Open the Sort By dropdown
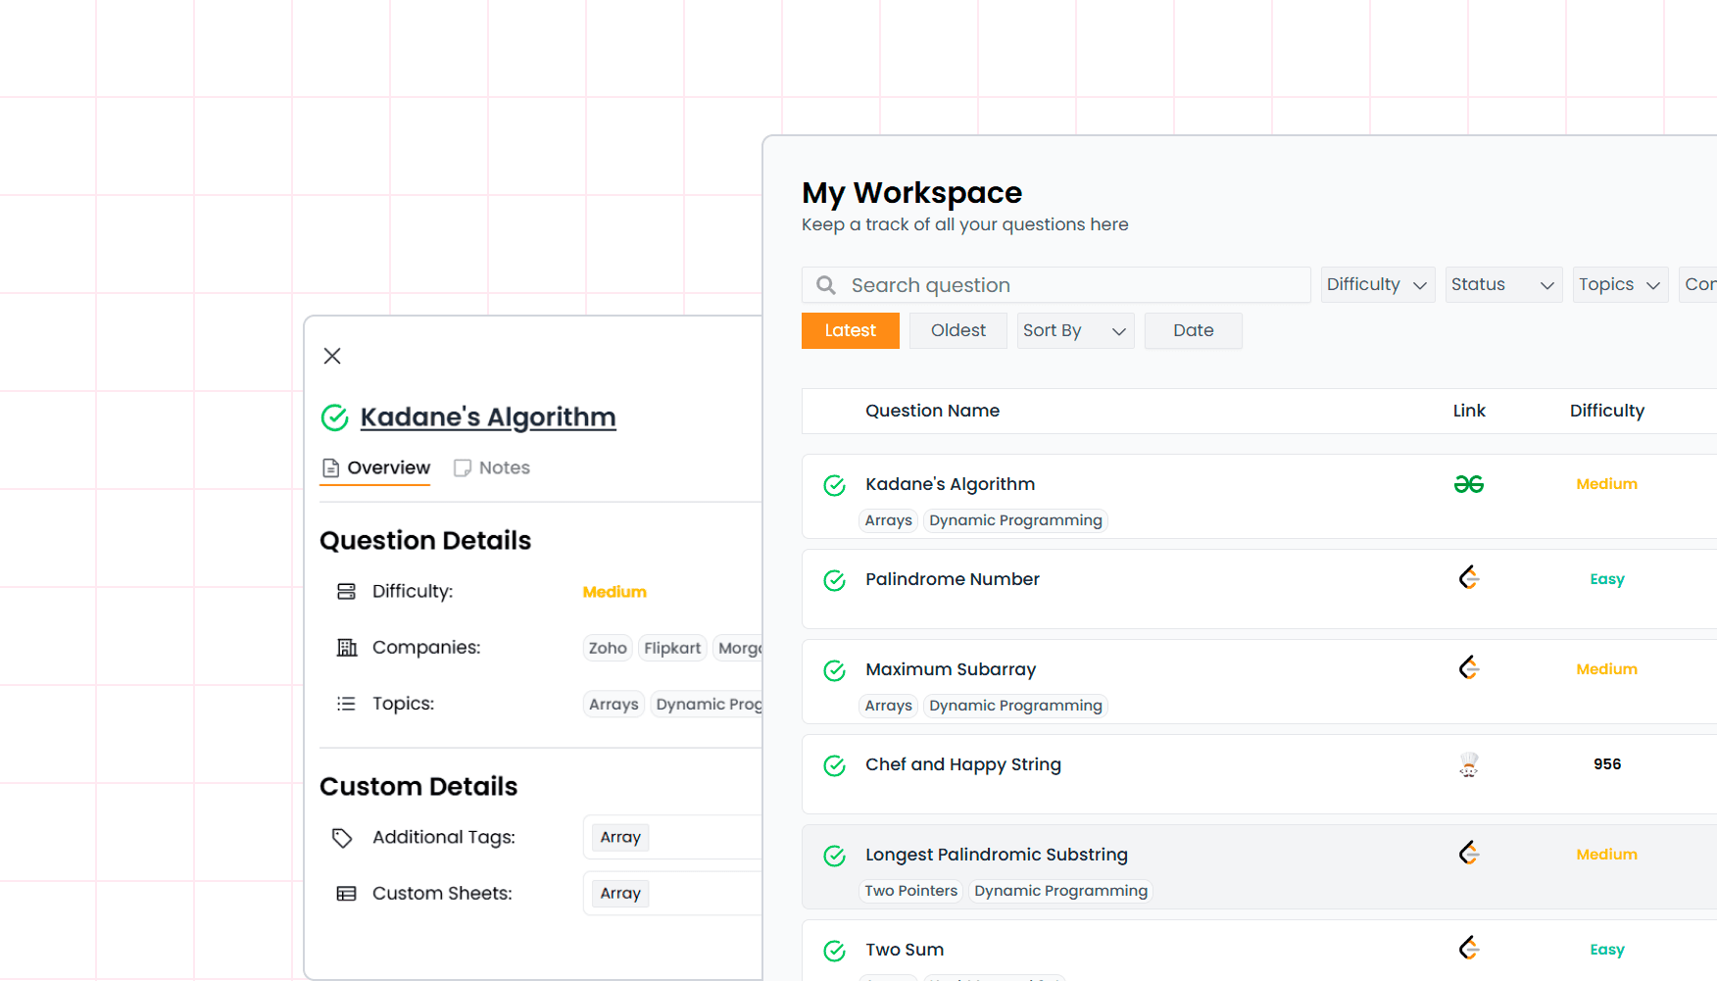Viewport: 1717px width, 981px height. coord(1075,331)
